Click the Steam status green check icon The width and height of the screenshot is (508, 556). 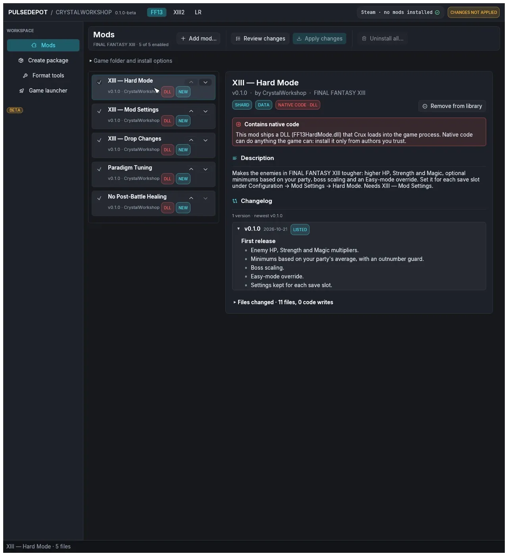point(437,12)
